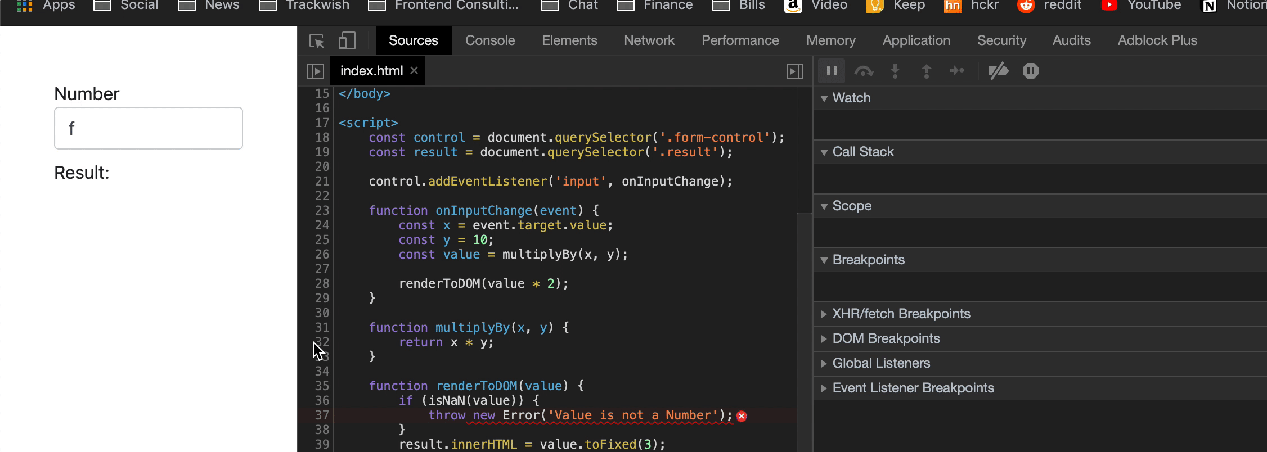Open the Application tab
This screenshot has height=452, width=1267.
[x=916, y=40]
